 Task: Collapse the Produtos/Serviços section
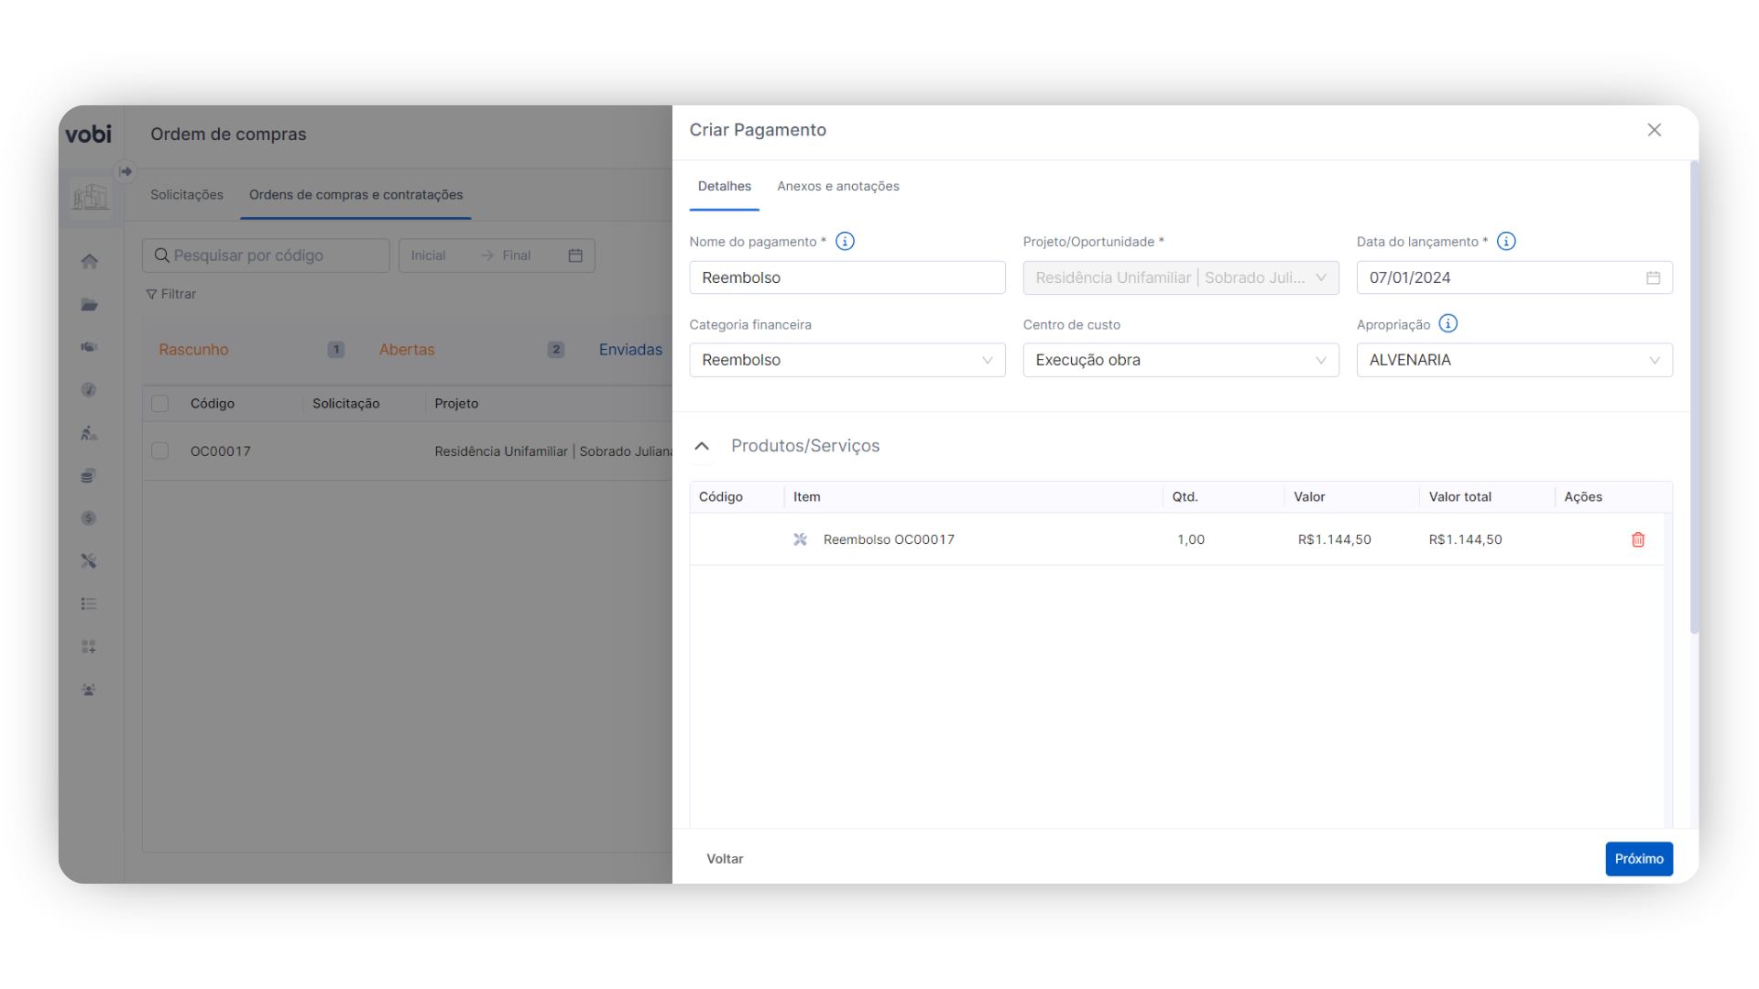(702, 447)
